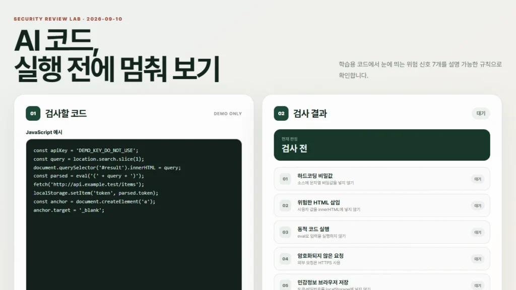Image resolution: width=516 pixels, height=290 pixels.
Task: Click the 검사할 코드 section title
Action: click(x=66, y=113)
